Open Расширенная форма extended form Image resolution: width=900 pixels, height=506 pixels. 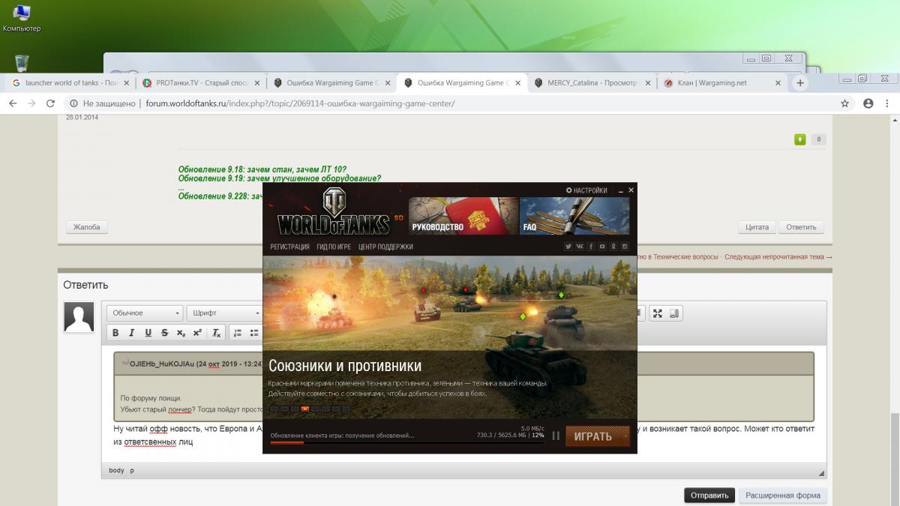click(x=783, y=496)
